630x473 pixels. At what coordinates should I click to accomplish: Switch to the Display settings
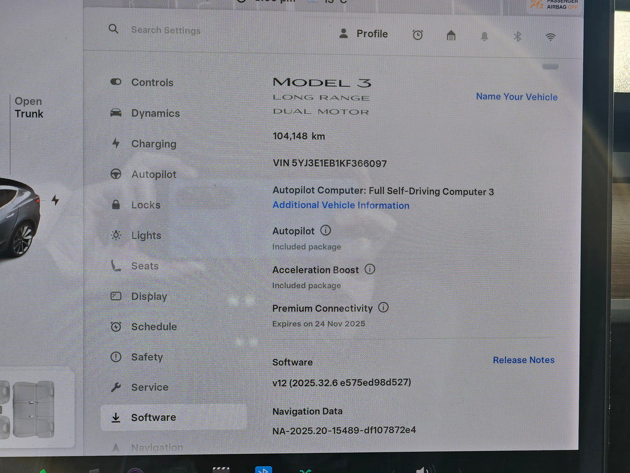[x=149, y=297]
